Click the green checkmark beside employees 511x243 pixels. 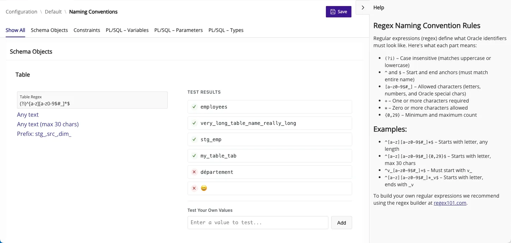tap(194, 107)
